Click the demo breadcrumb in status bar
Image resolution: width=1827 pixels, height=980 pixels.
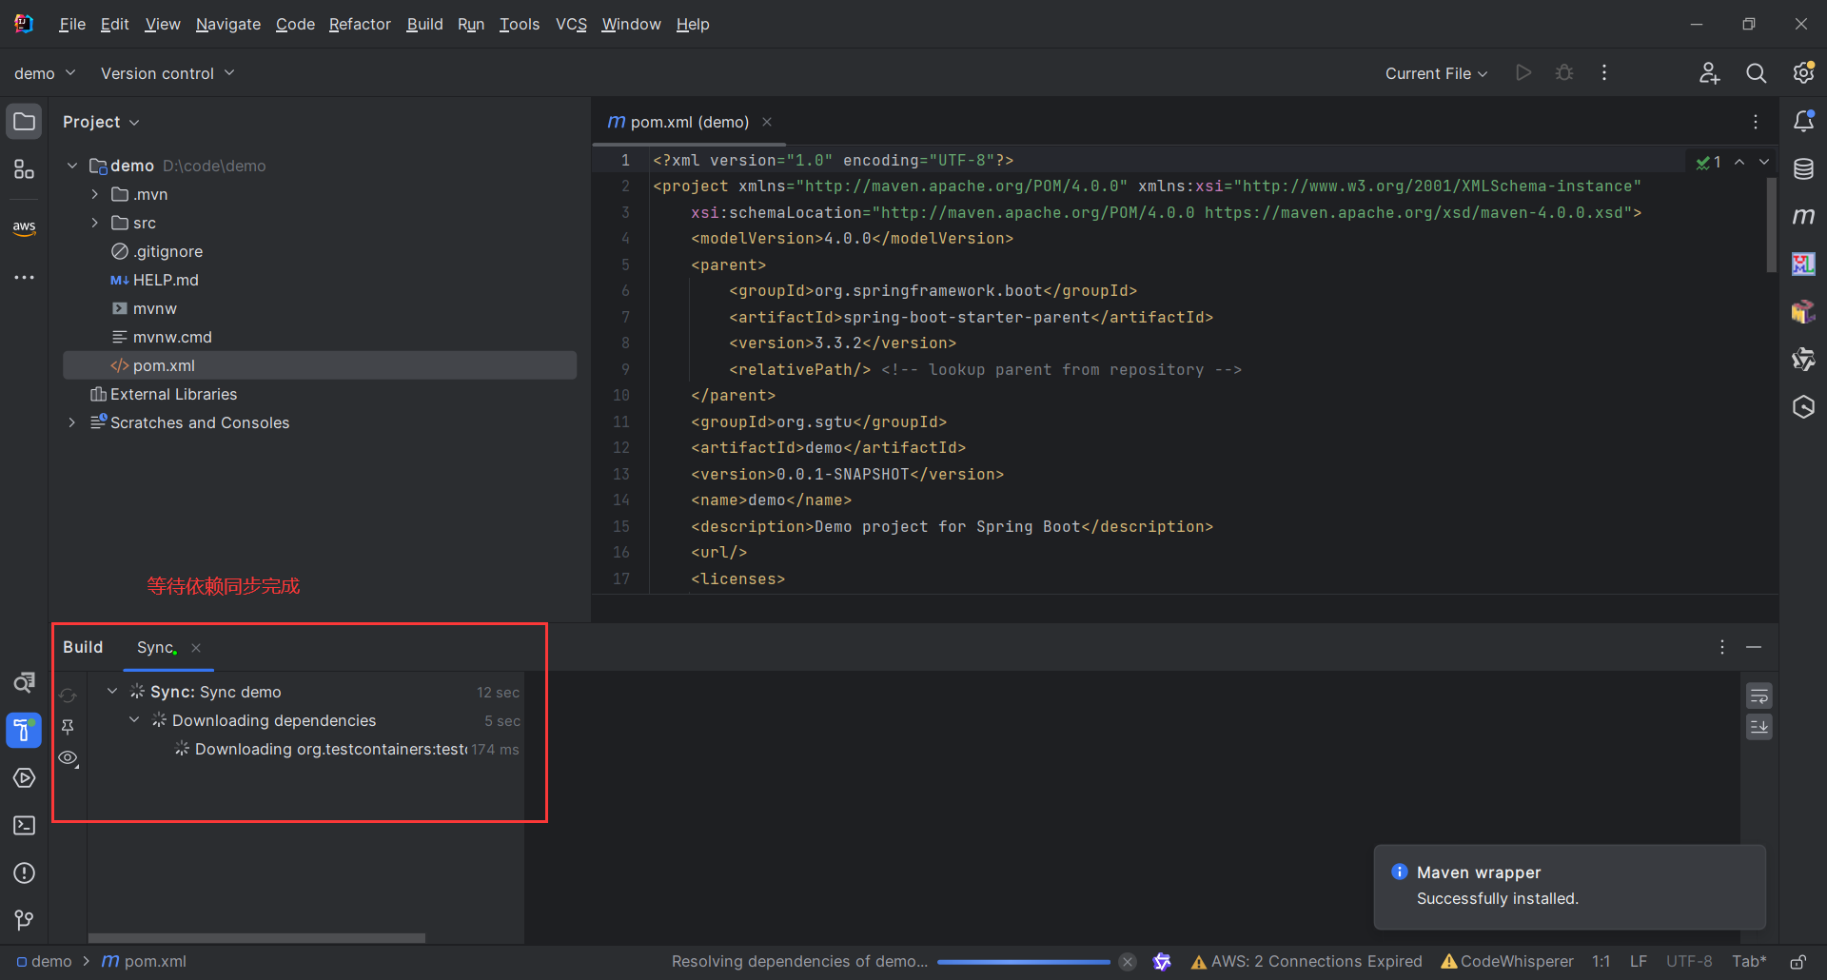45,962
